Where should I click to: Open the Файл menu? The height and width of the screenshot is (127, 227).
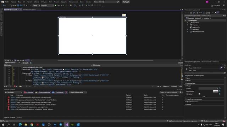(x=7, y=2)
